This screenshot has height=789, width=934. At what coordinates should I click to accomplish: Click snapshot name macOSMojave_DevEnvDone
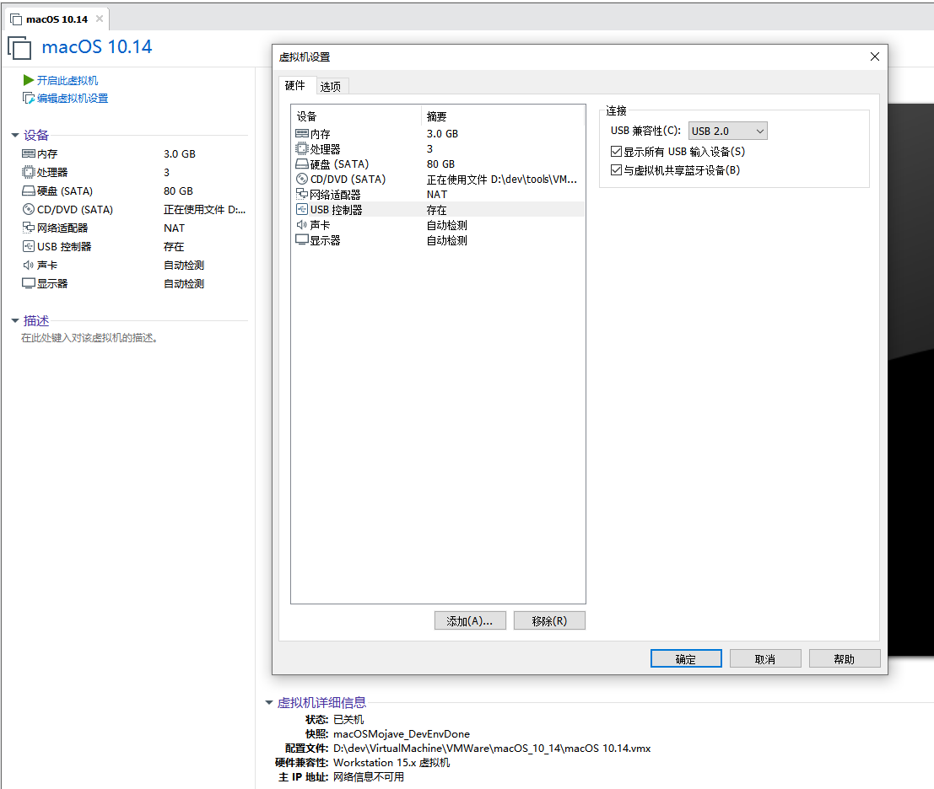pos(402,733)
